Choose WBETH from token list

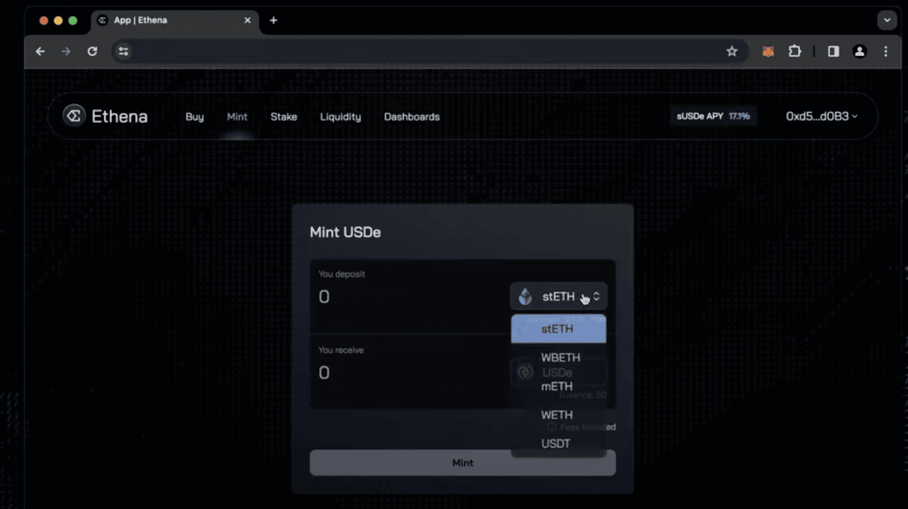point(560,357)
